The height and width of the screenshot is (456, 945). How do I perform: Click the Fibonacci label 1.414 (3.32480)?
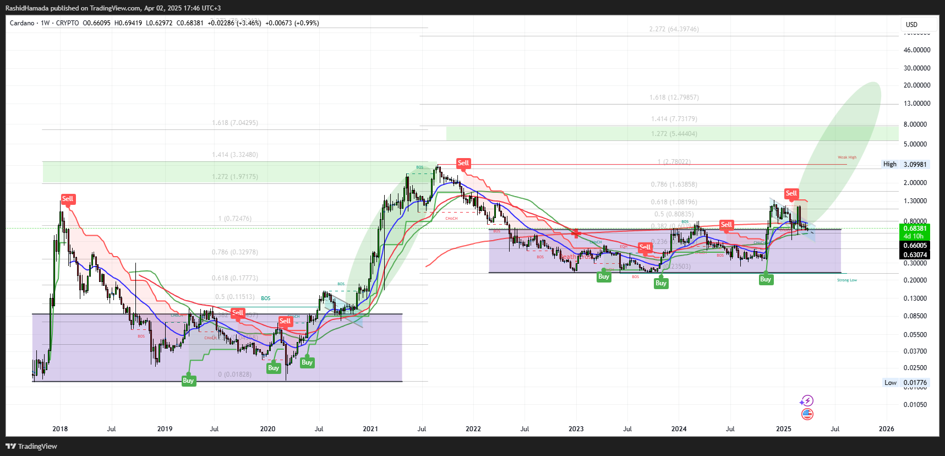click(x=235, y=155)
